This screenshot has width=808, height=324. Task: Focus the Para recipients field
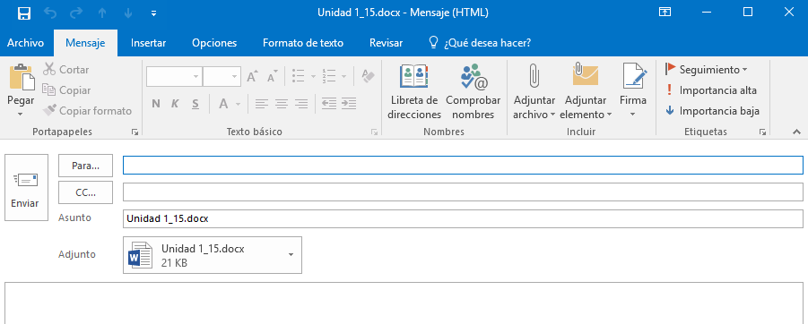[463, 165]
